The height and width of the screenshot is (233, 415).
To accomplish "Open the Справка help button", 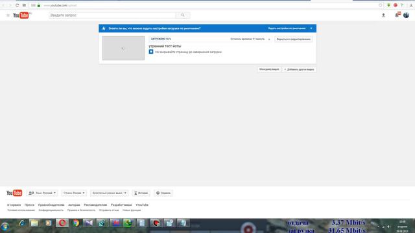I will (x=163, y=193).
